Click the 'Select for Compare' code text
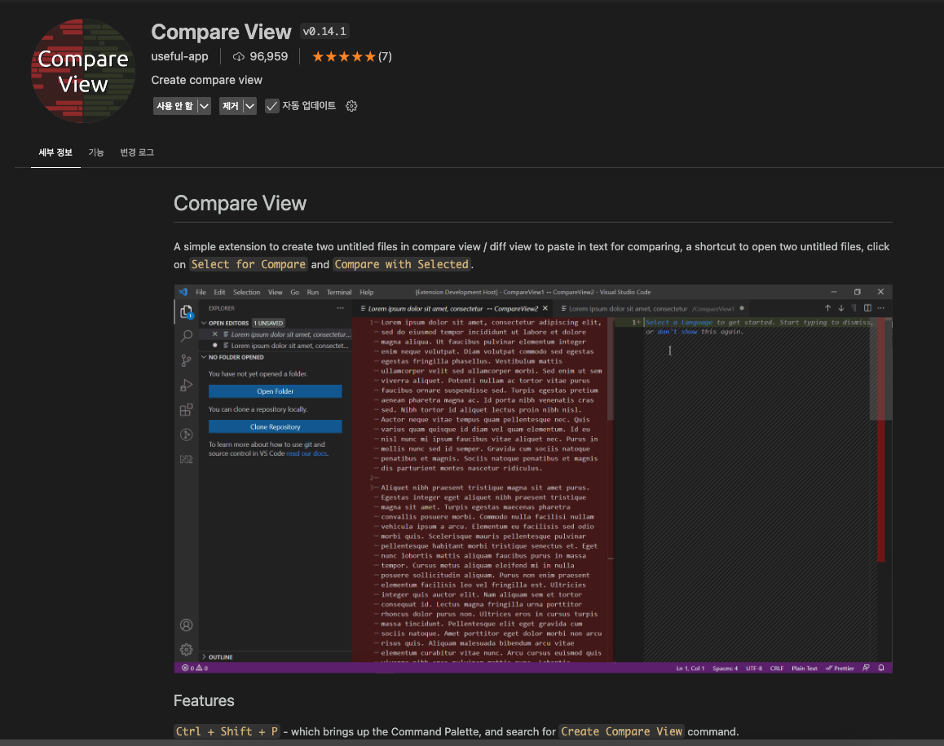The image size is (944, 746). 249,264
